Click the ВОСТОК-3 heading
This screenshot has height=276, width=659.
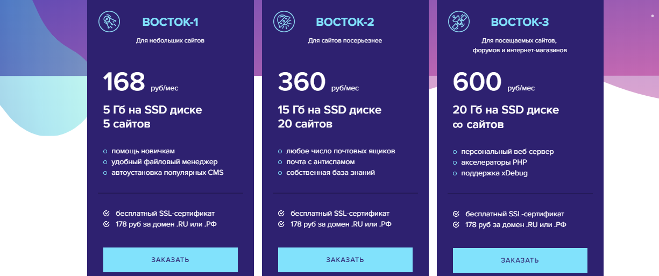point(520,22)
